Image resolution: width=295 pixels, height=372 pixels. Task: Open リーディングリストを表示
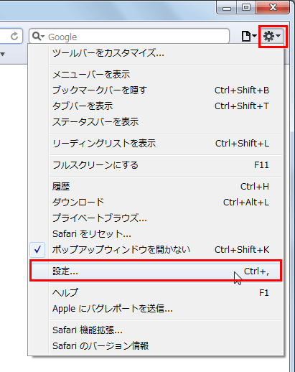(156, 144)
